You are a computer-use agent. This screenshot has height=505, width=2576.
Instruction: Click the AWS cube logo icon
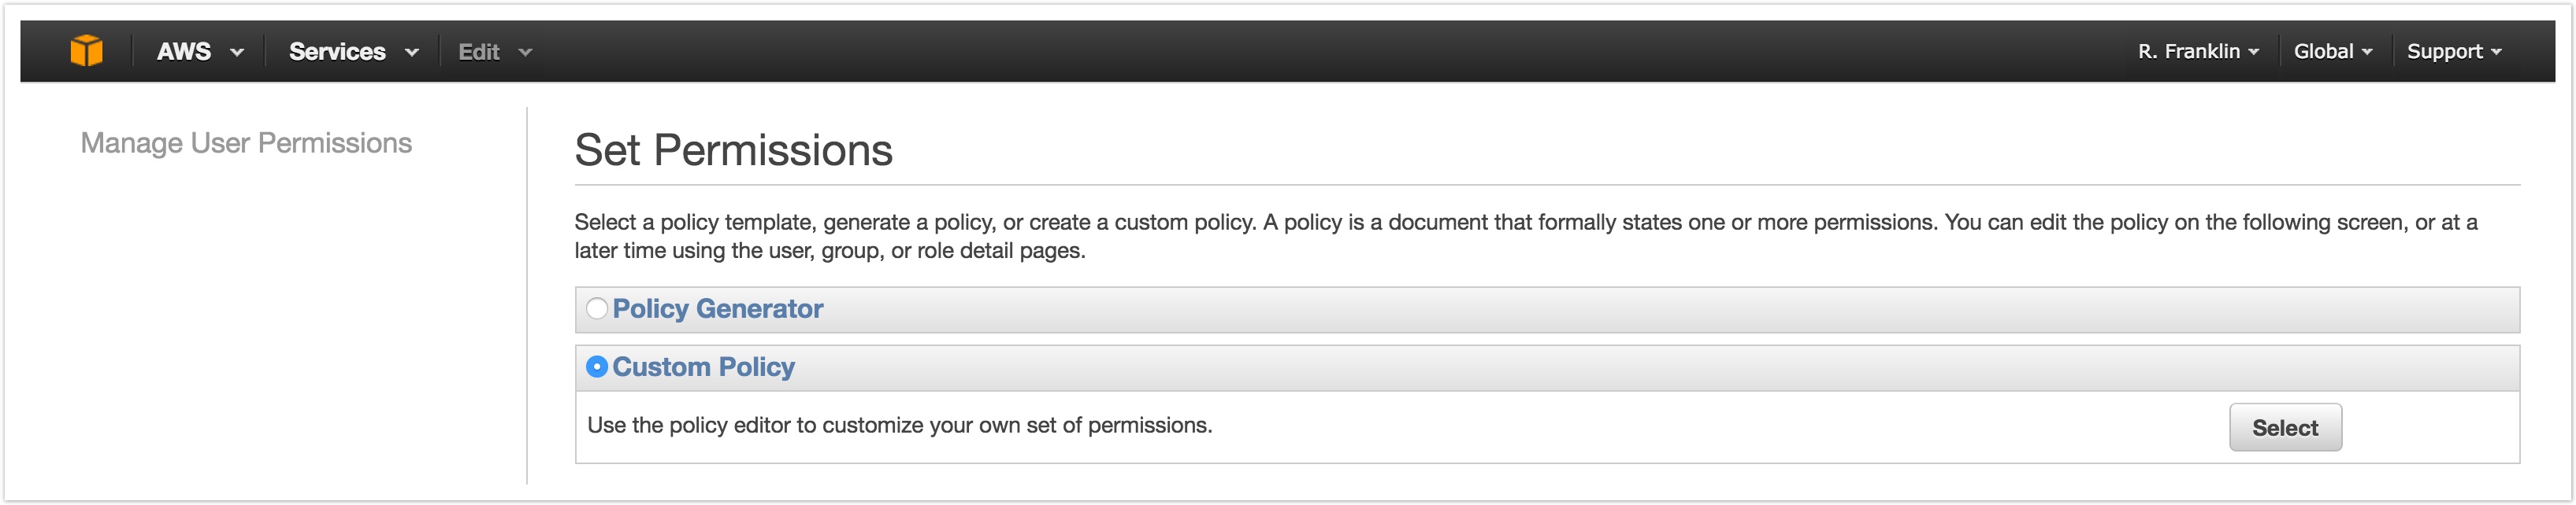pyautogui.click(x=88, y=50)
